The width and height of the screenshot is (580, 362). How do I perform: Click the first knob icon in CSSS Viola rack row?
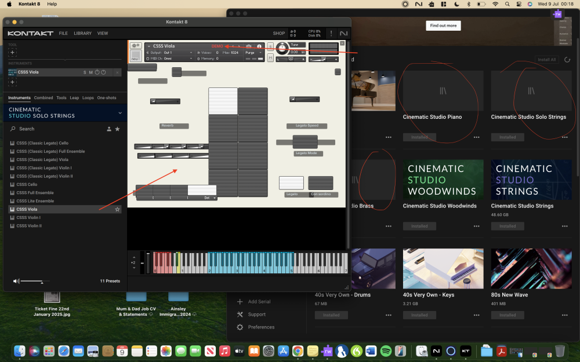(97, 72)
